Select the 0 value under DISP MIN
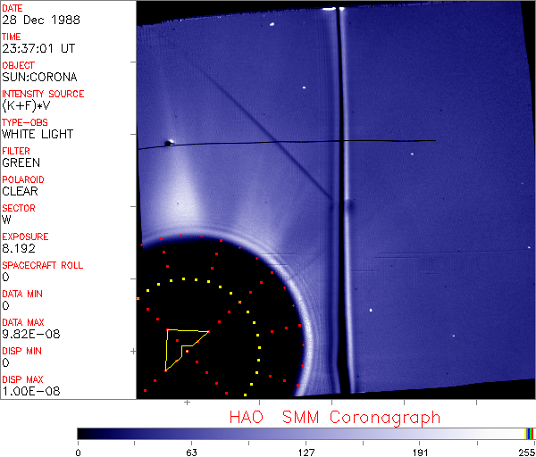The image size is (536, 457). [5, 362]
